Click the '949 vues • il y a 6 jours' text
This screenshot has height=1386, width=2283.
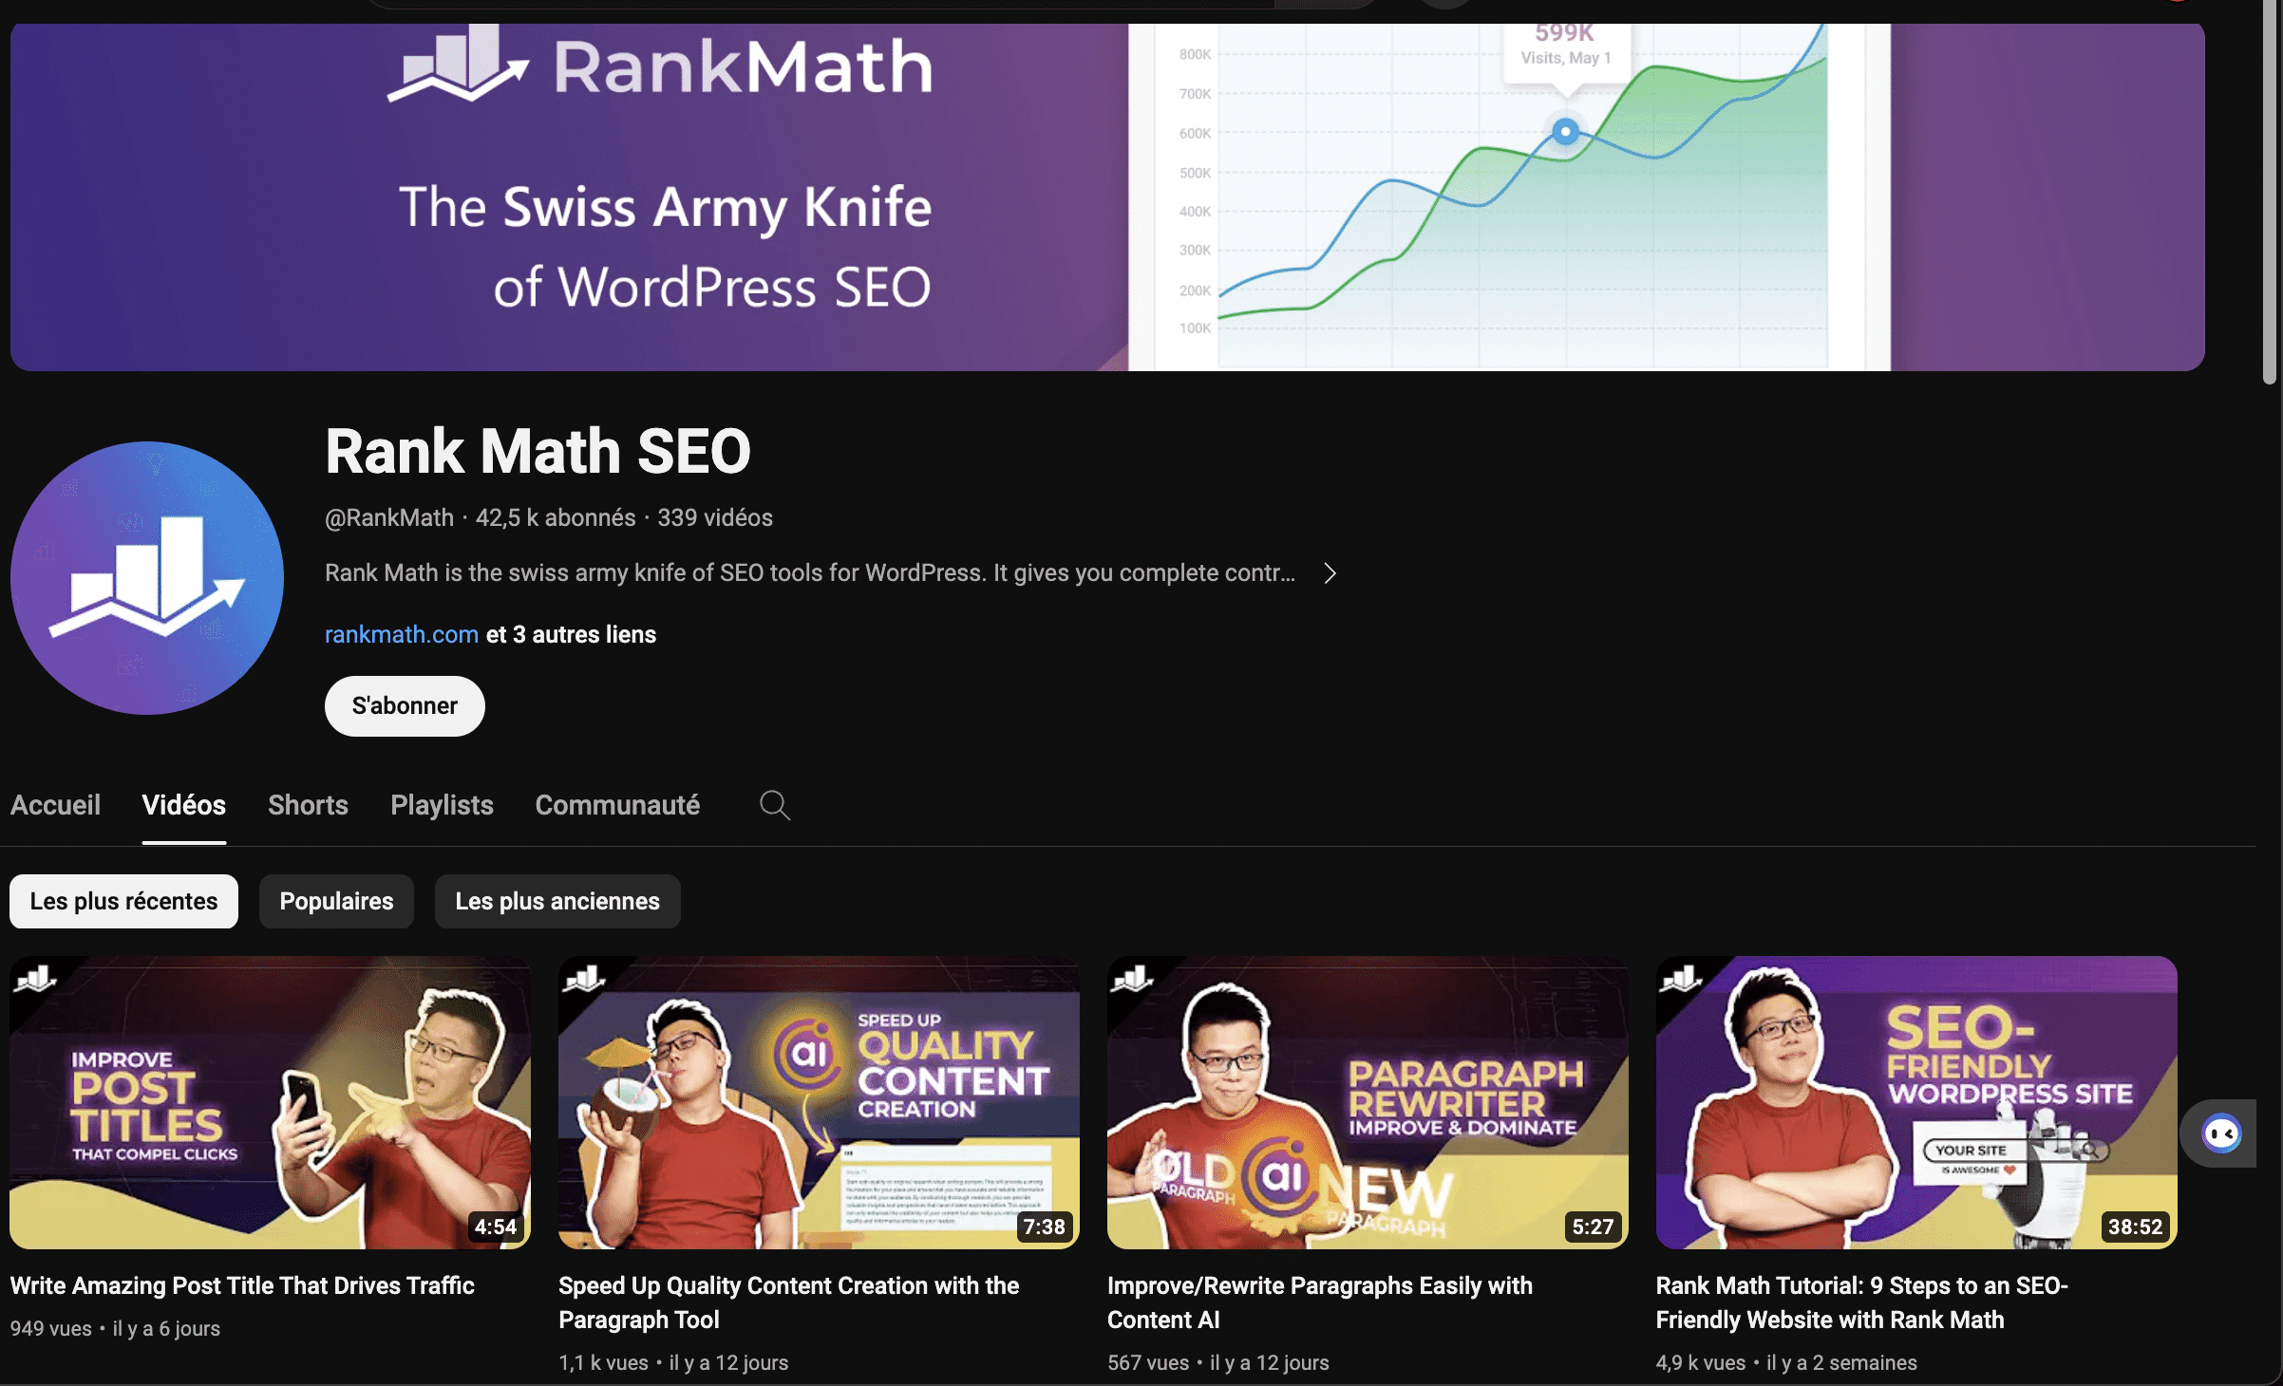tap(115, 1328)
